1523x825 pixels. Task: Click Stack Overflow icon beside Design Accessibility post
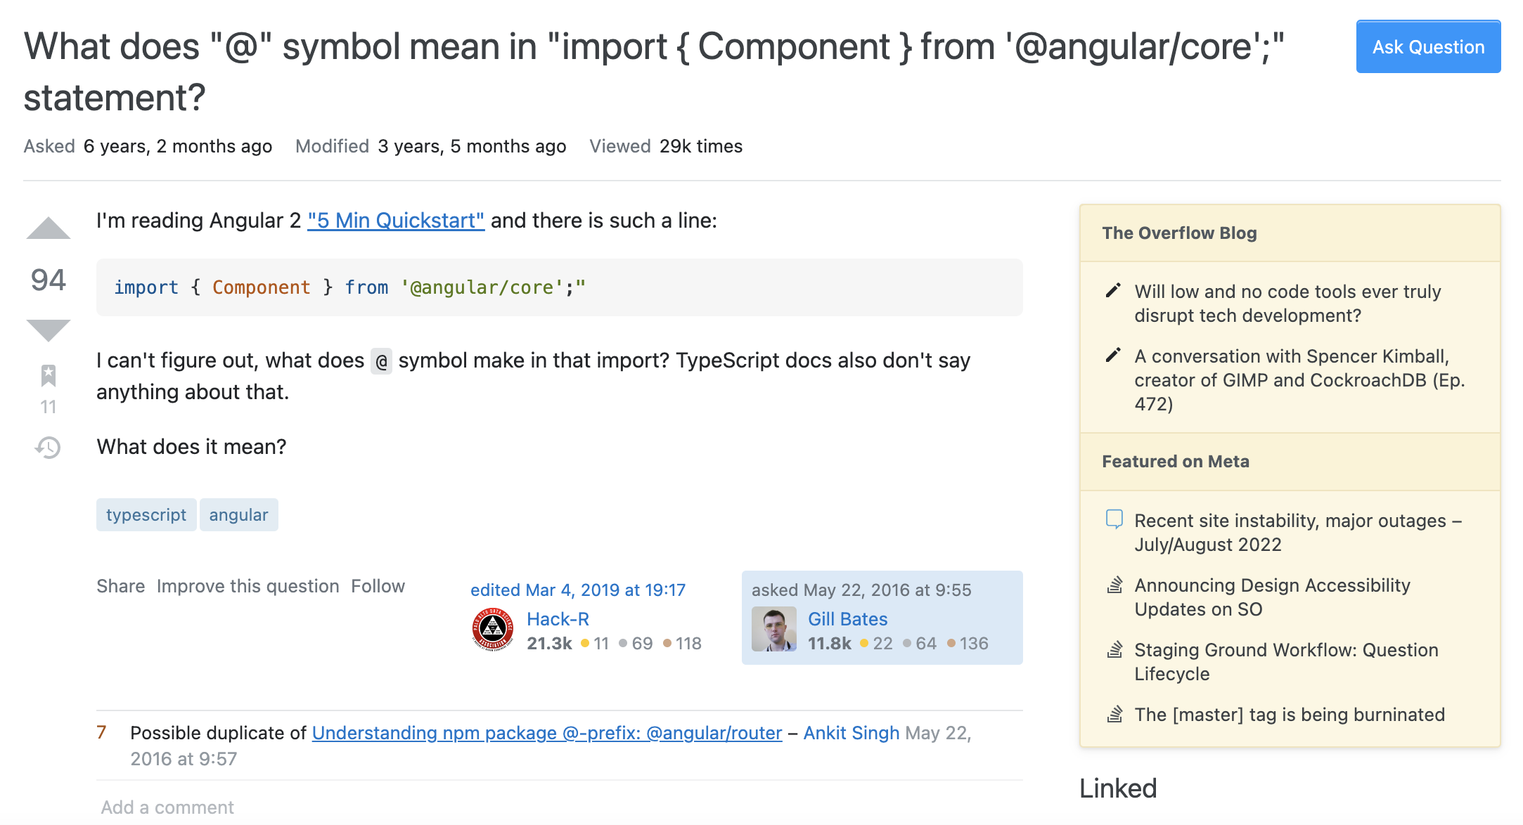point(1114,585)
